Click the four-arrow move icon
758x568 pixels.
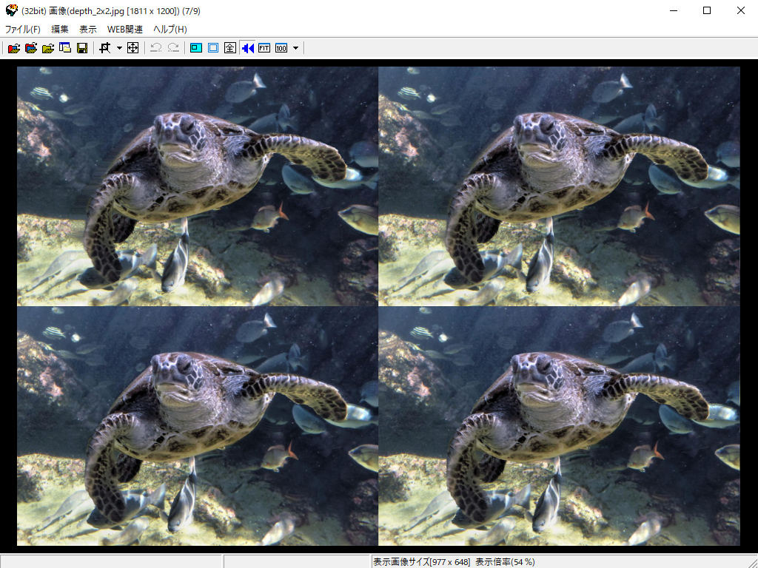coord(133,48)
